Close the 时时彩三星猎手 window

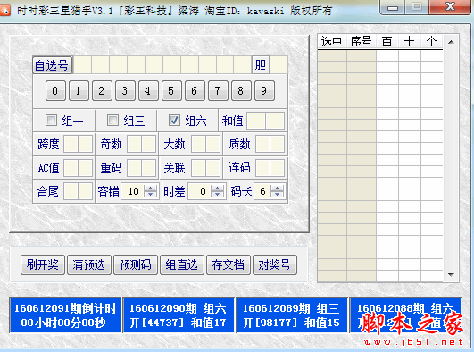(x=451, y=7)
